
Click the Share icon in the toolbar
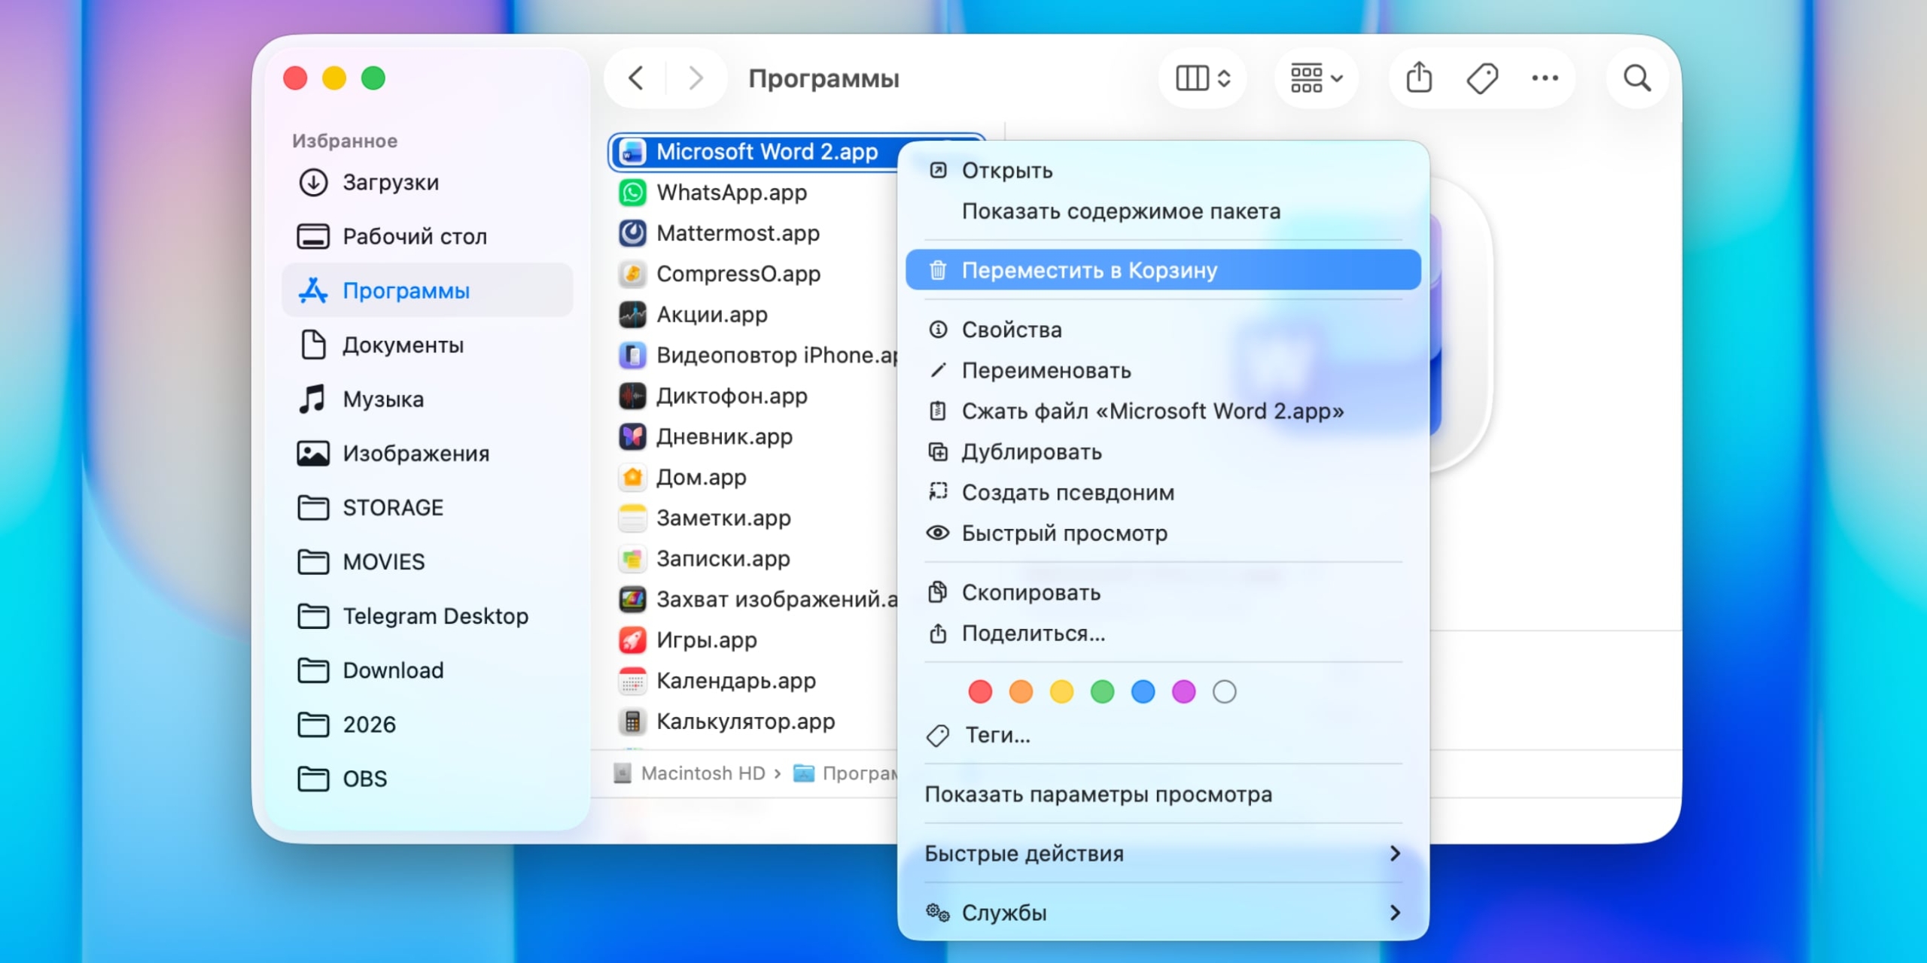1418,77
